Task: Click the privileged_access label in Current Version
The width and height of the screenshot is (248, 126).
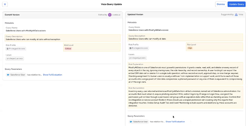Action: tap(15, 59)
